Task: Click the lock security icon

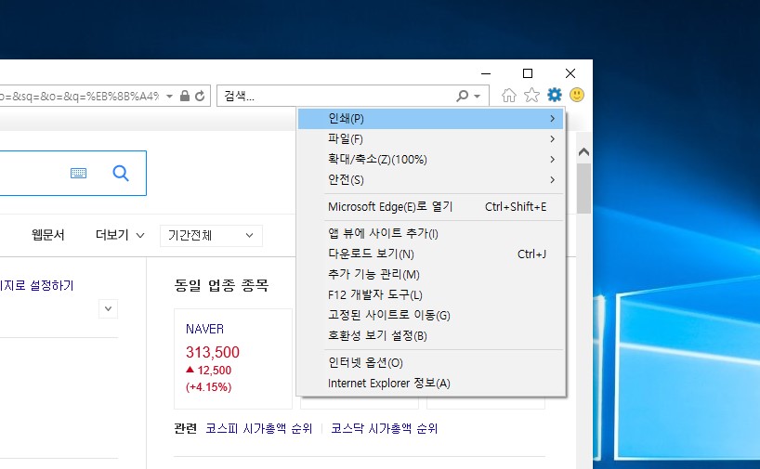Action: point(185,96)
